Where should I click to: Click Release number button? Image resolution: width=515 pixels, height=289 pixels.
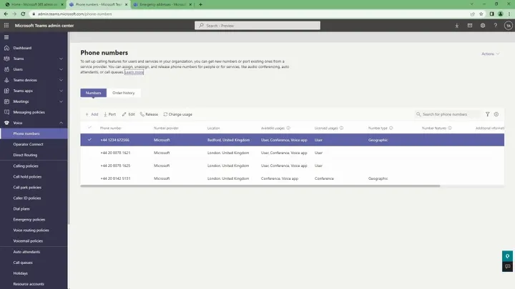click(x=149, y=114)
